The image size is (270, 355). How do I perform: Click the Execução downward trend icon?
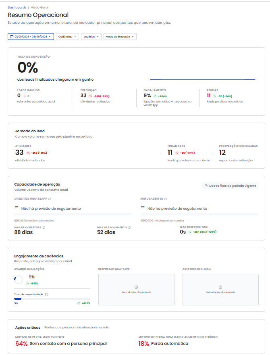click(90, 96)
